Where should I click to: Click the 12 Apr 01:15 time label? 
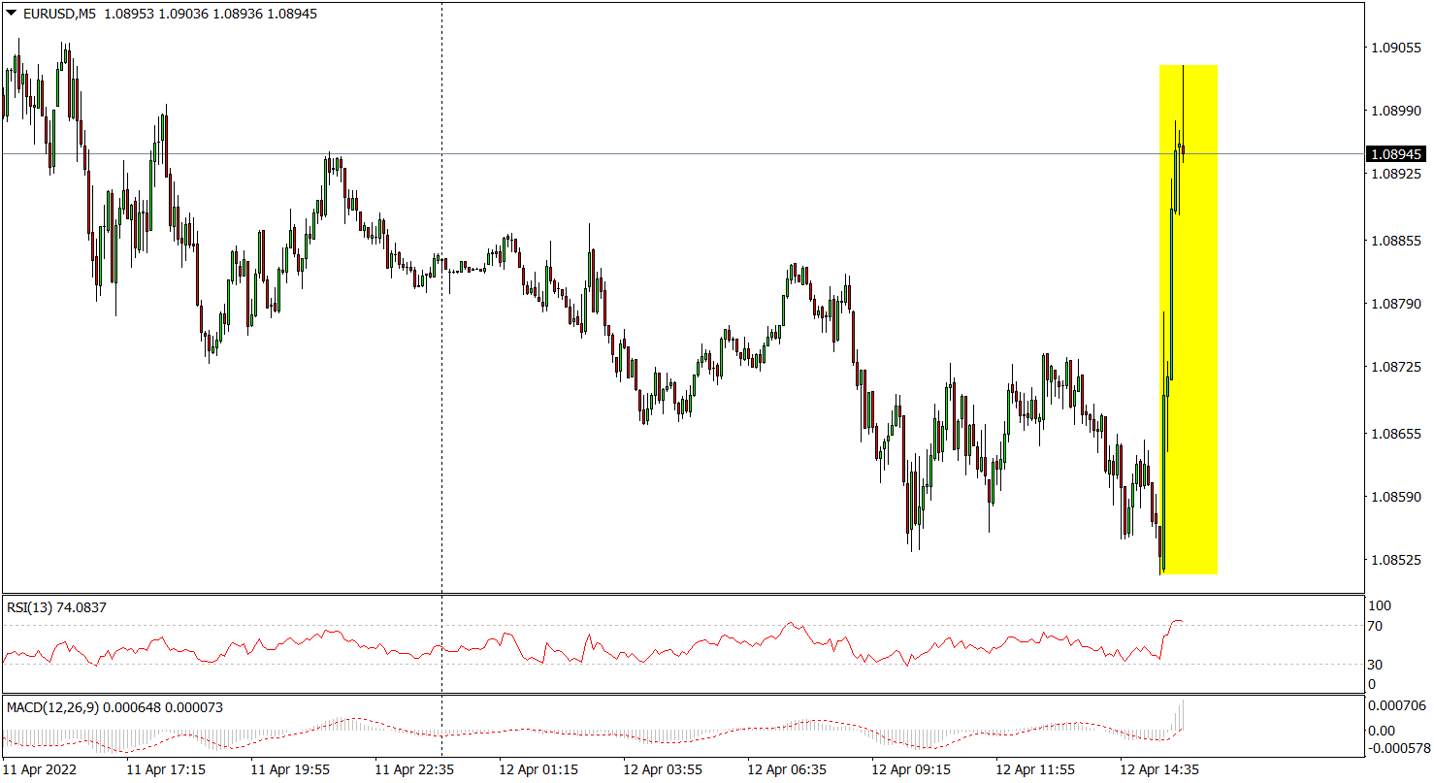pos(538,769)
